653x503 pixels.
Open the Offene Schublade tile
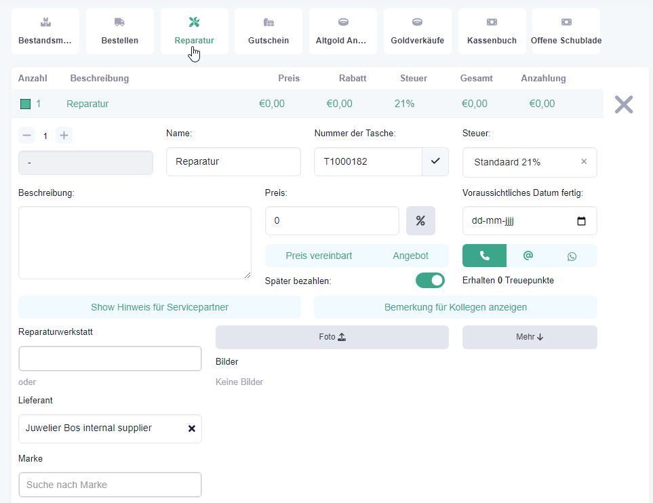click(x=566, y=31)
